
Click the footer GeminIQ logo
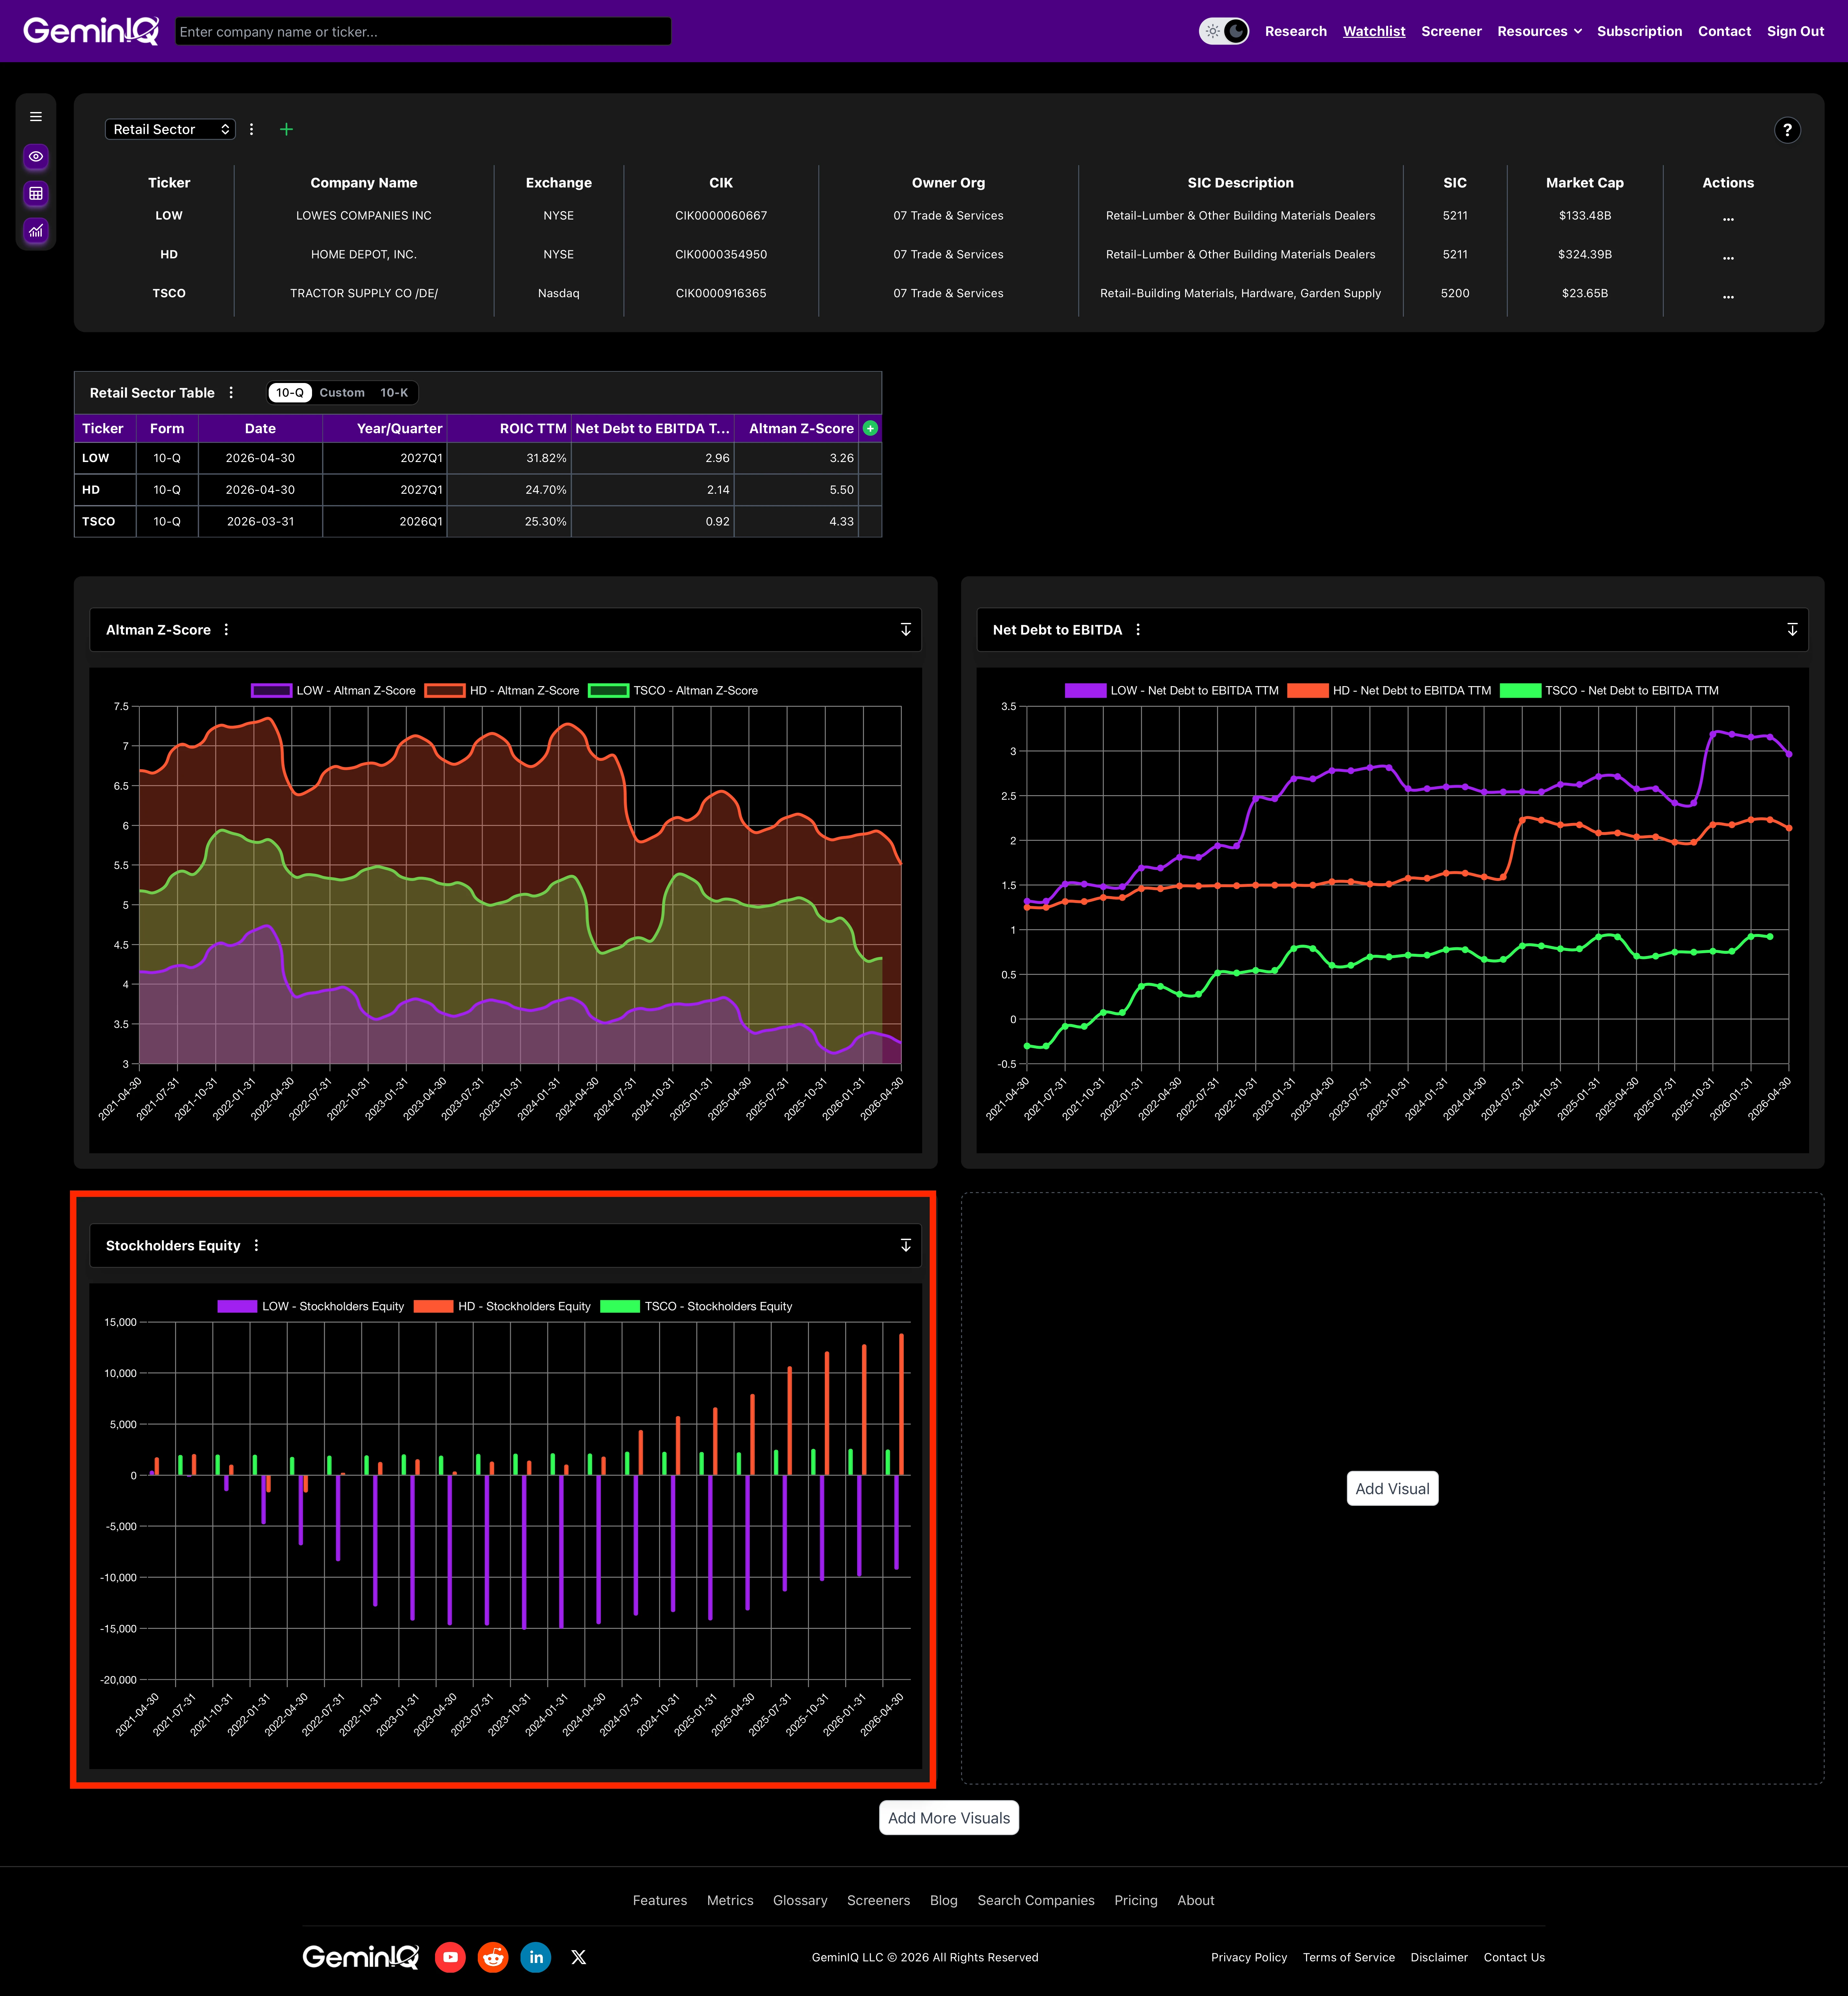361,1957
